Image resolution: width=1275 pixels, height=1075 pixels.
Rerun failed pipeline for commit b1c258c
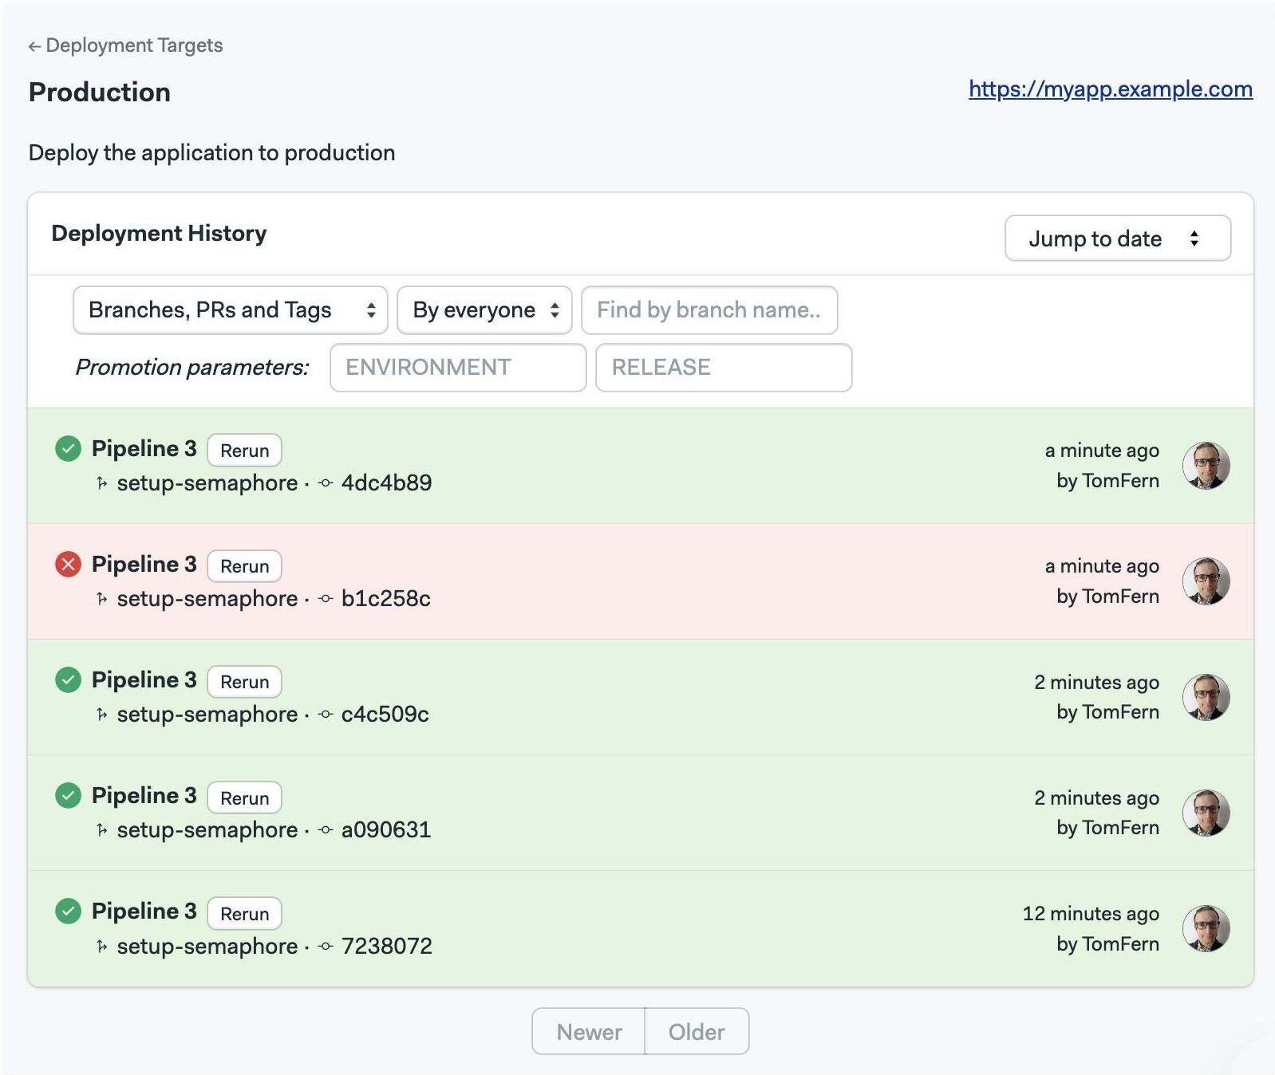(x=244, y=566)
